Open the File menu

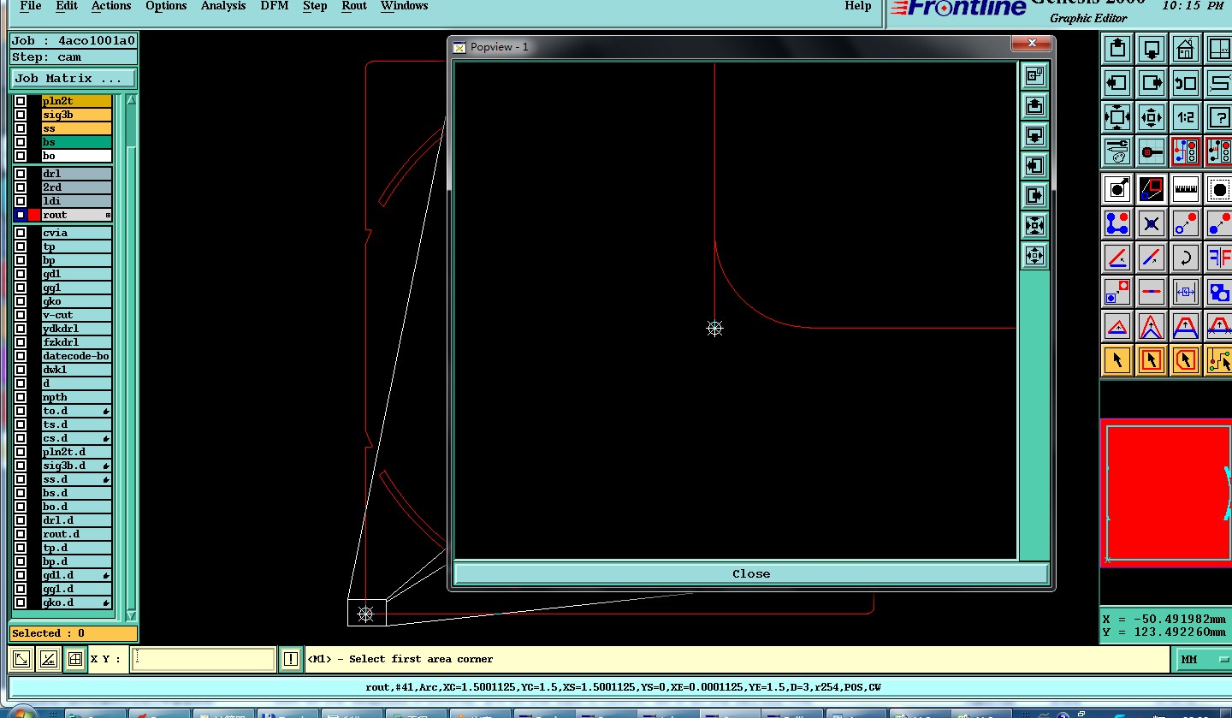(x=30, y=6)
